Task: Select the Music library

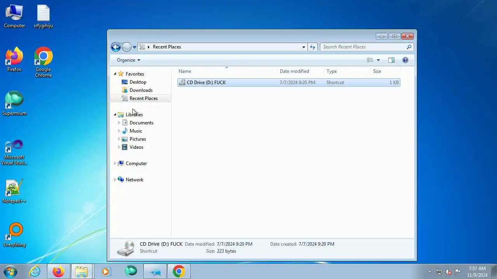Action: pos(136,131)
